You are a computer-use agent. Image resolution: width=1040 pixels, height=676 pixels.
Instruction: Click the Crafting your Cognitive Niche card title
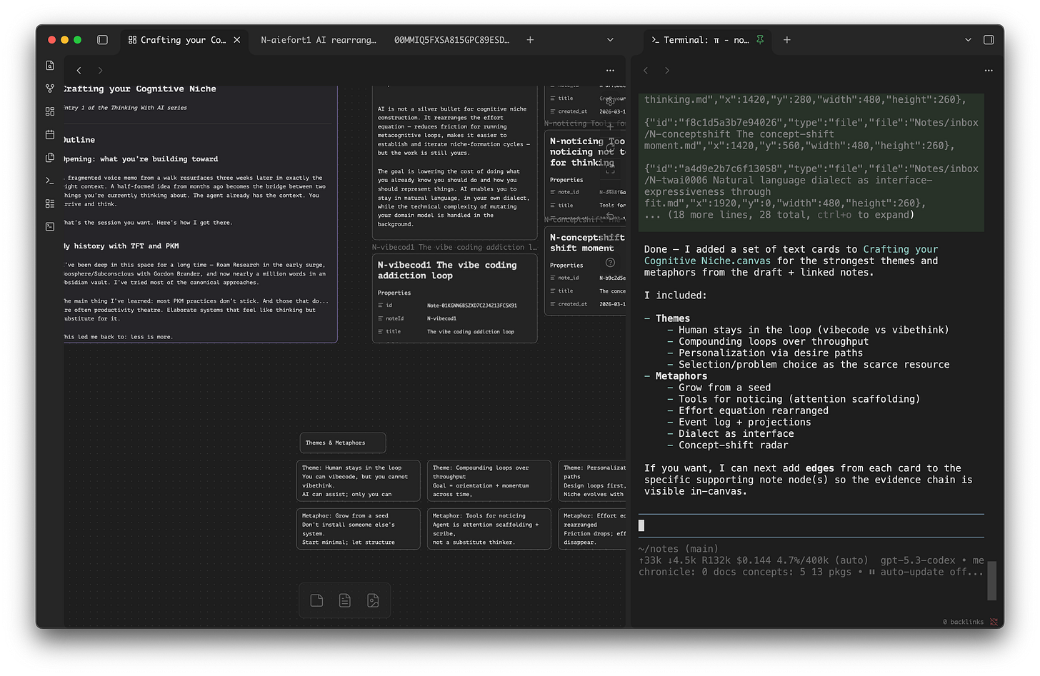(x=139, y=89)
